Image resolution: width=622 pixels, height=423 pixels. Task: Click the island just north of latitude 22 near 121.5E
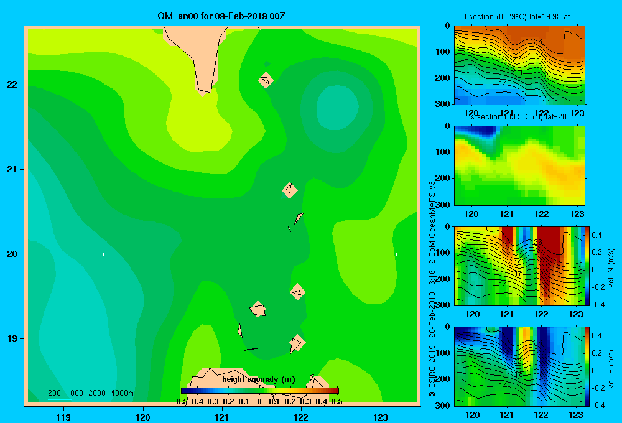(x=266, y=80)
